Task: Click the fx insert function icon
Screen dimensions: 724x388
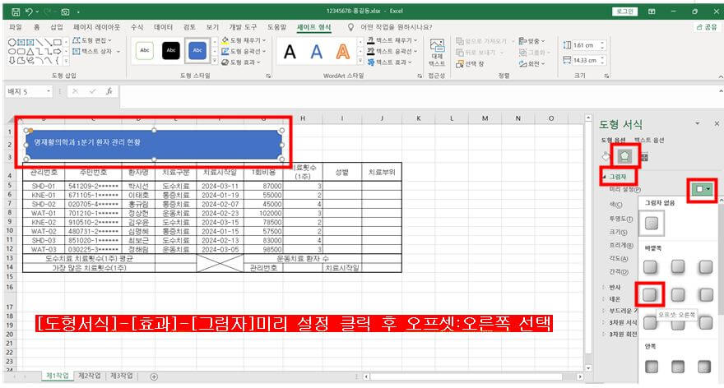Action: (109, 91)
